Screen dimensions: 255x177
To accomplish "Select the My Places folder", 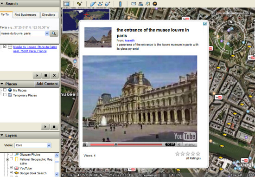I will [19, 90].
